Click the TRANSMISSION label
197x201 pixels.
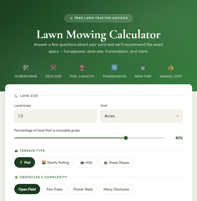tap(114, 76)
